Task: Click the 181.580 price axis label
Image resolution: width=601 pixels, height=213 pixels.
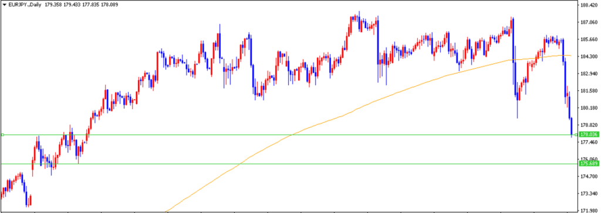Action: click(x=589, y=91)
